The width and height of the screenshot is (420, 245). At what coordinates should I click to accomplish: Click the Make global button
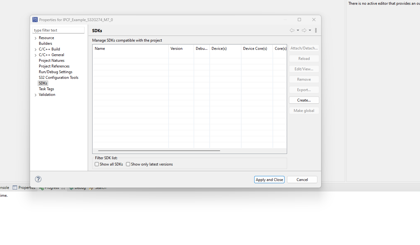[304, 111]
